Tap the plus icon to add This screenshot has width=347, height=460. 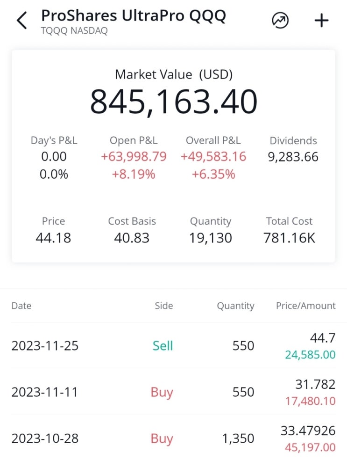[321, 21]
